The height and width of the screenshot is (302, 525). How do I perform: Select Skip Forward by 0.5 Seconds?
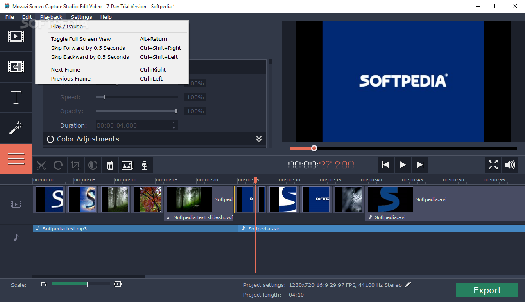coord(112,48)
